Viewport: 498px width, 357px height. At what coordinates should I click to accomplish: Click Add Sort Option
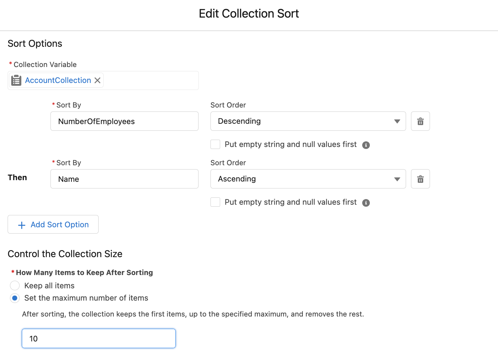coord(53,225)
